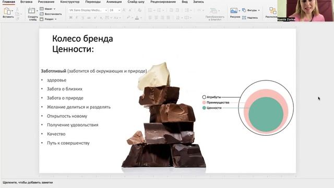Click the Ksenia Zorina video thumbnail
The width and height of the screenshot is (334, 188).
click(x=305, y=10)
